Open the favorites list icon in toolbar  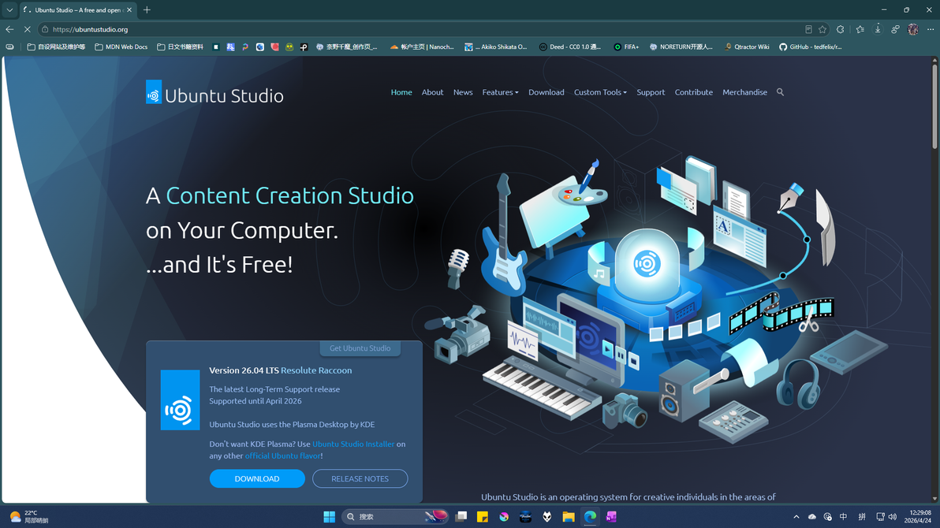(860, 29)
